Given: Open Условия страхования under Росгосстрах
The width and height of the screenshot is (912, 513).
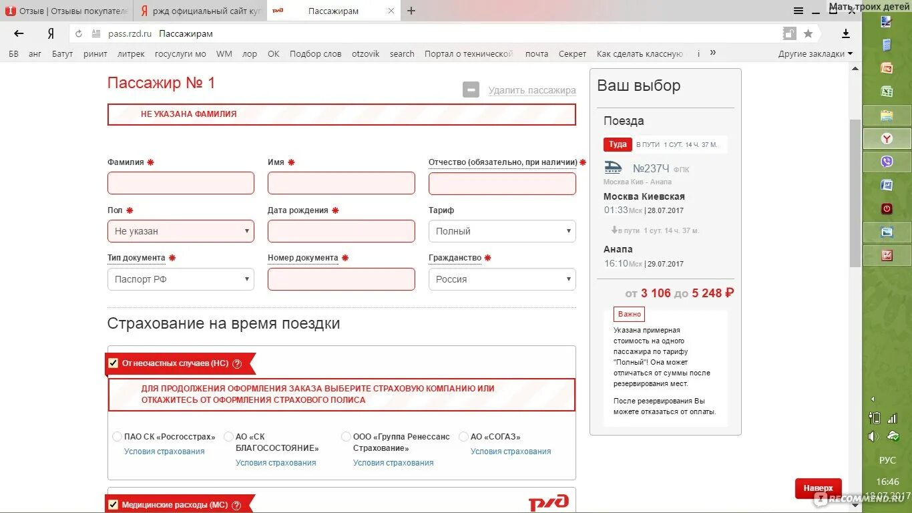Looking at the screenshot, I should (164, 452).
